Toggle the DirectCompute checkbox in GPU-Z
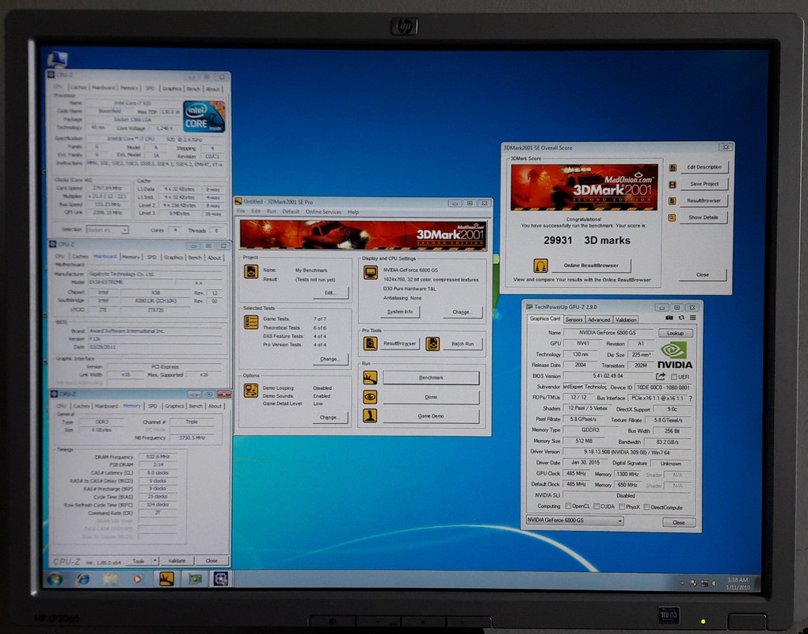Image resolution: width=808 pixels, height=634 pixels. pyautogui.click(x=646, y=507)
